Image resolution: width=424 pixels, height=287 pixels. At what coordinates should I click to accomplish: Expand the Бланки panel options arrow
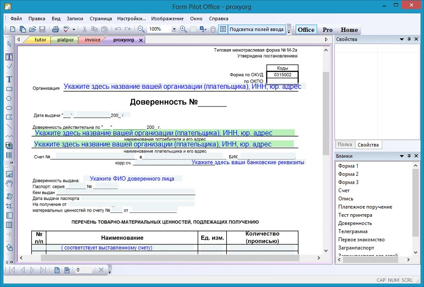point(402,156)
